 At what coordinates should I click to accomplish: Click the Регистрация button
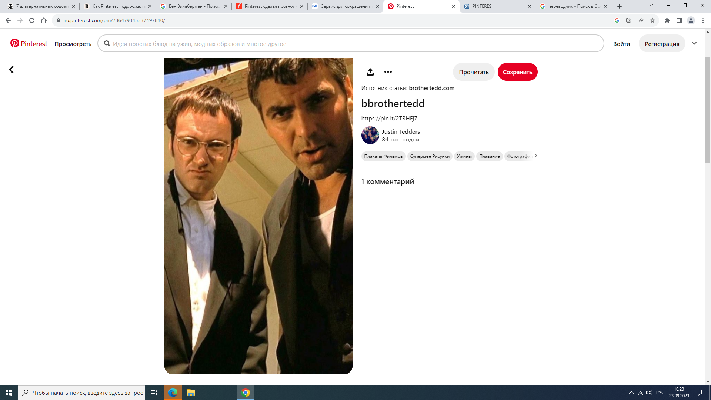(662, 44)
